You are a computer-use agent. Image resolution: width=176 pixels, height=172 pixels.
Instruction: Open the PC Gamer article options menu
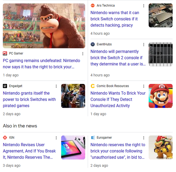[83, 54]
